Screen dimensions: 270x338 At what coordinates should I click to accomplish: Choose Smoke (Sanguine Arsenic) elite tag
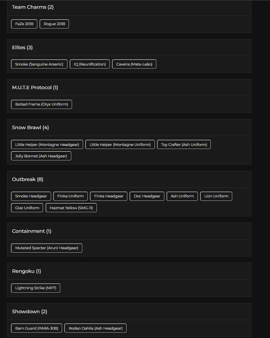[x=39, y=64]
